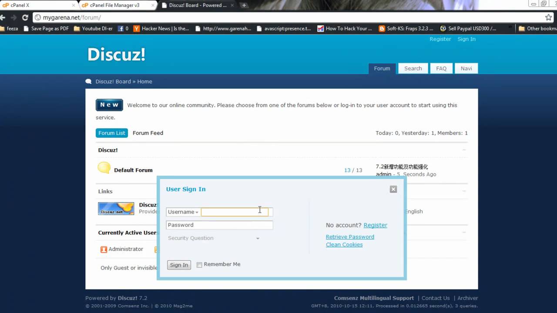This screenshot has height=313, width=557.
Task: Click the Administrator user icon
Action: pyautogui.click(x=104, y=250)
